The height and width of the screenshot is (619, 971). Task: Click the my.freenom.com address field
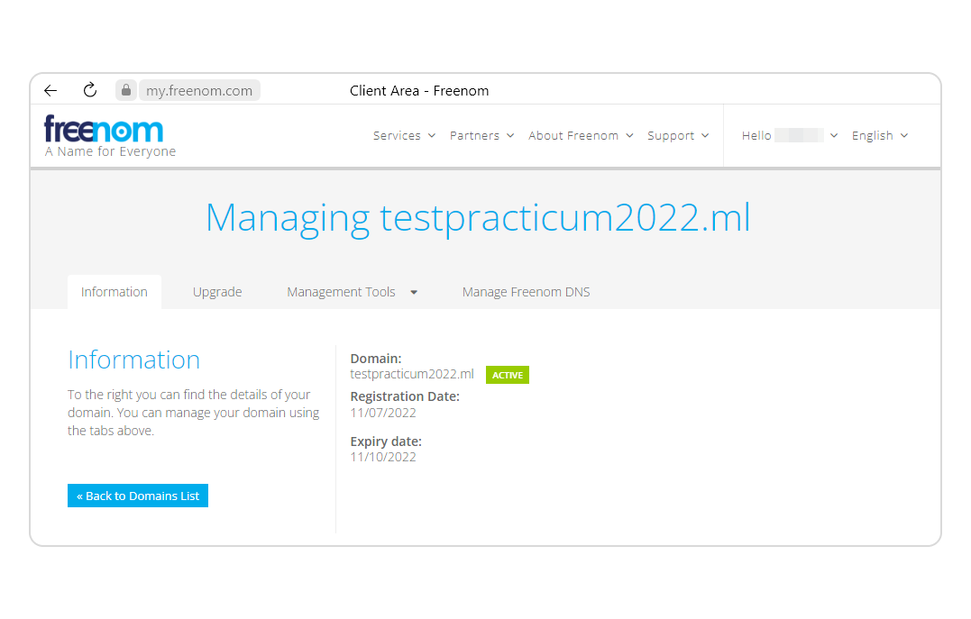(x=199, y=90)
